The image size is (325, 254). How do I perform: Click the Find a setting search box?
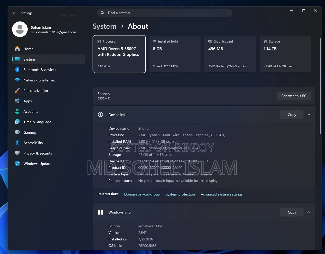click(x=165, y=13)
